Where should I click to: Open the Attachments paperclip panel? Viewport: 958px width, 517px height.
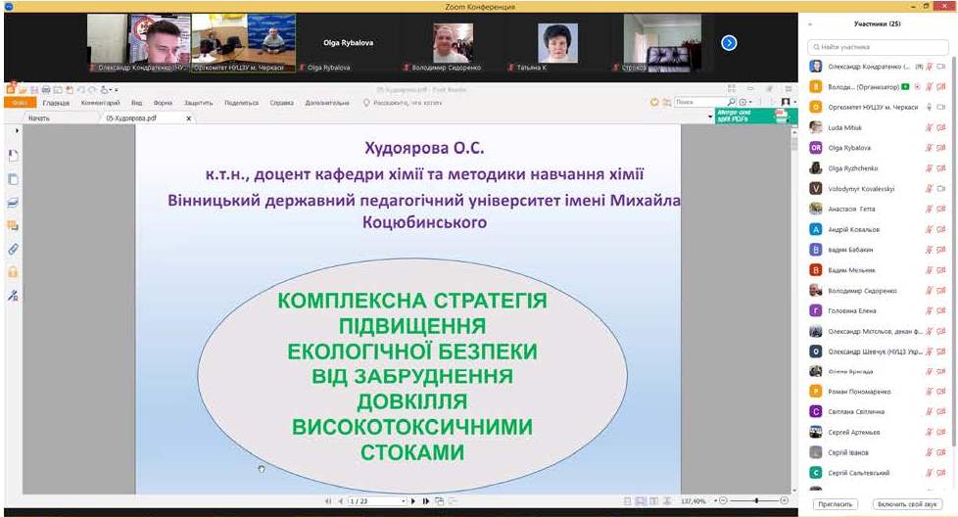pos(14,249)
